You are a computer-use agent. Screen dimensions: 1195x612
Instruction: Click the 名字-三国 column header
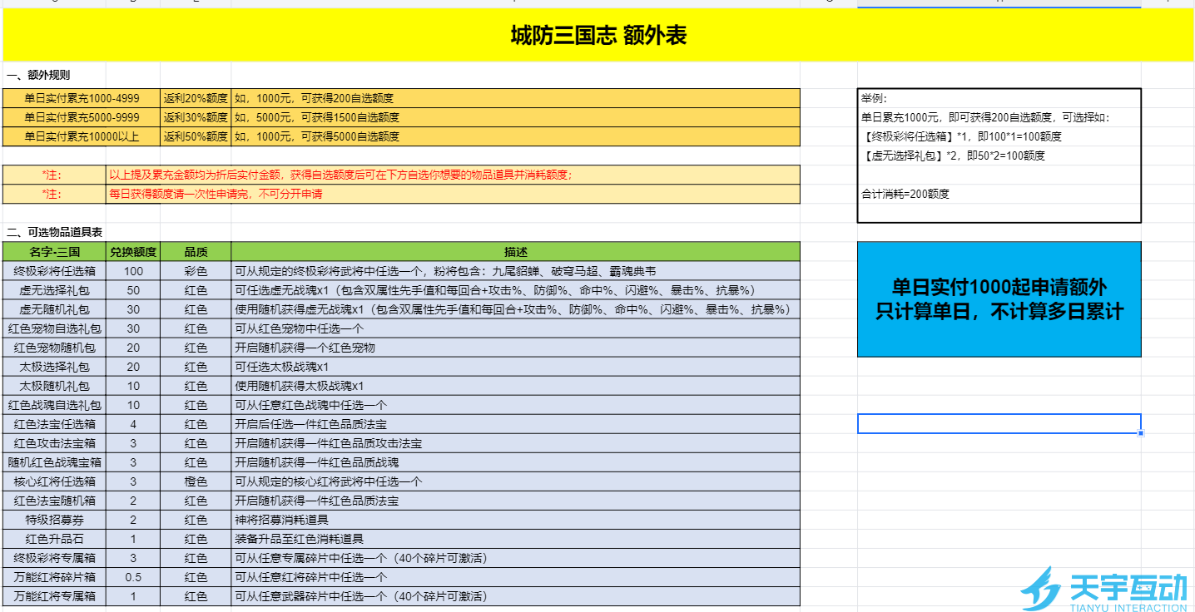pos(54,251)
